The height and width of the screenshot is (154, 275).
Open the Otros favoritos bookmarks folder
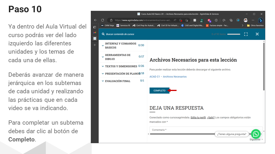click(255, 25)
